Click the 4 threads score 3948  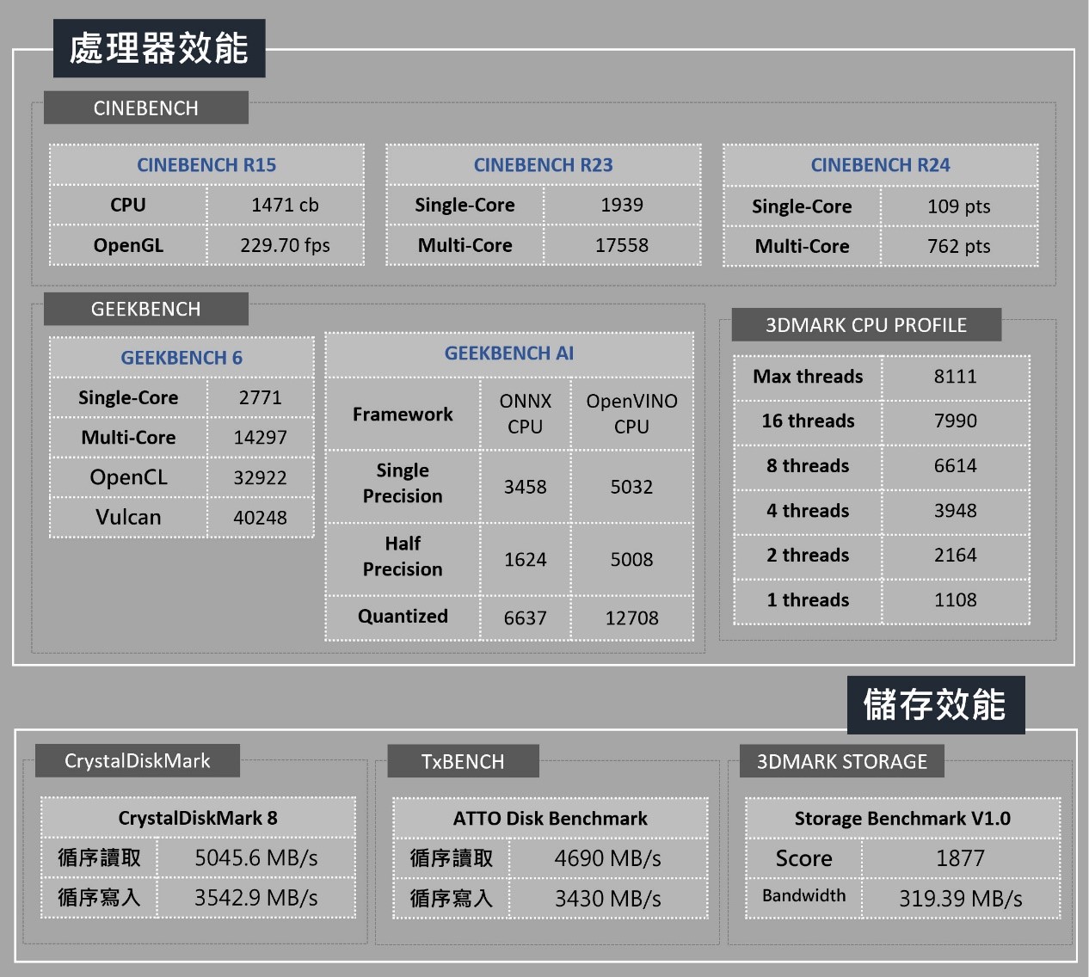pos(956,510)
